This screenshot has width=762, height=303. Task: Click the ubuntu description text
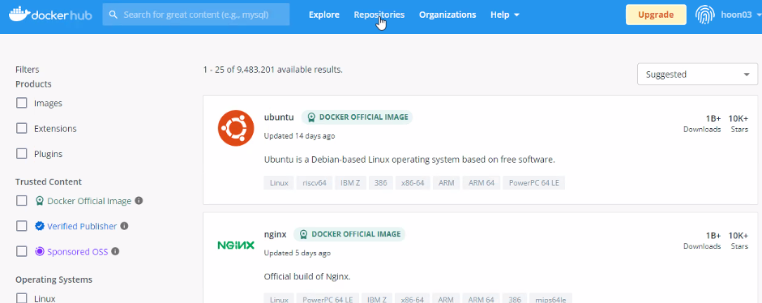[409, 160]
